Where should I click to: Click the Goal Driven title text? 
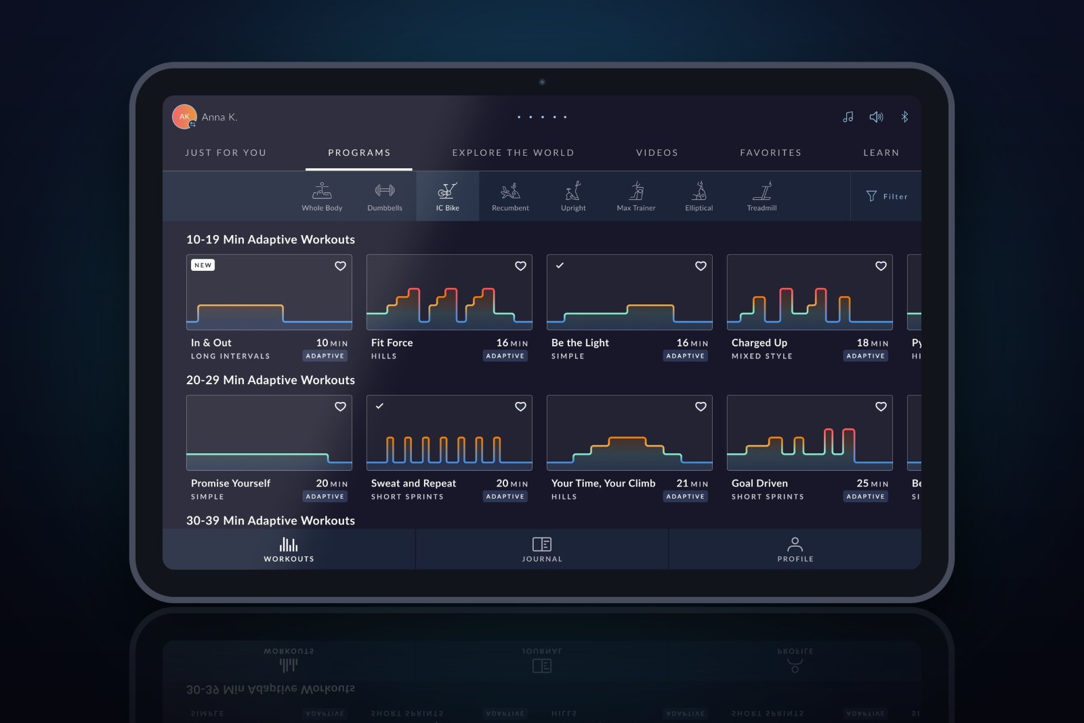tap(759, 483)
